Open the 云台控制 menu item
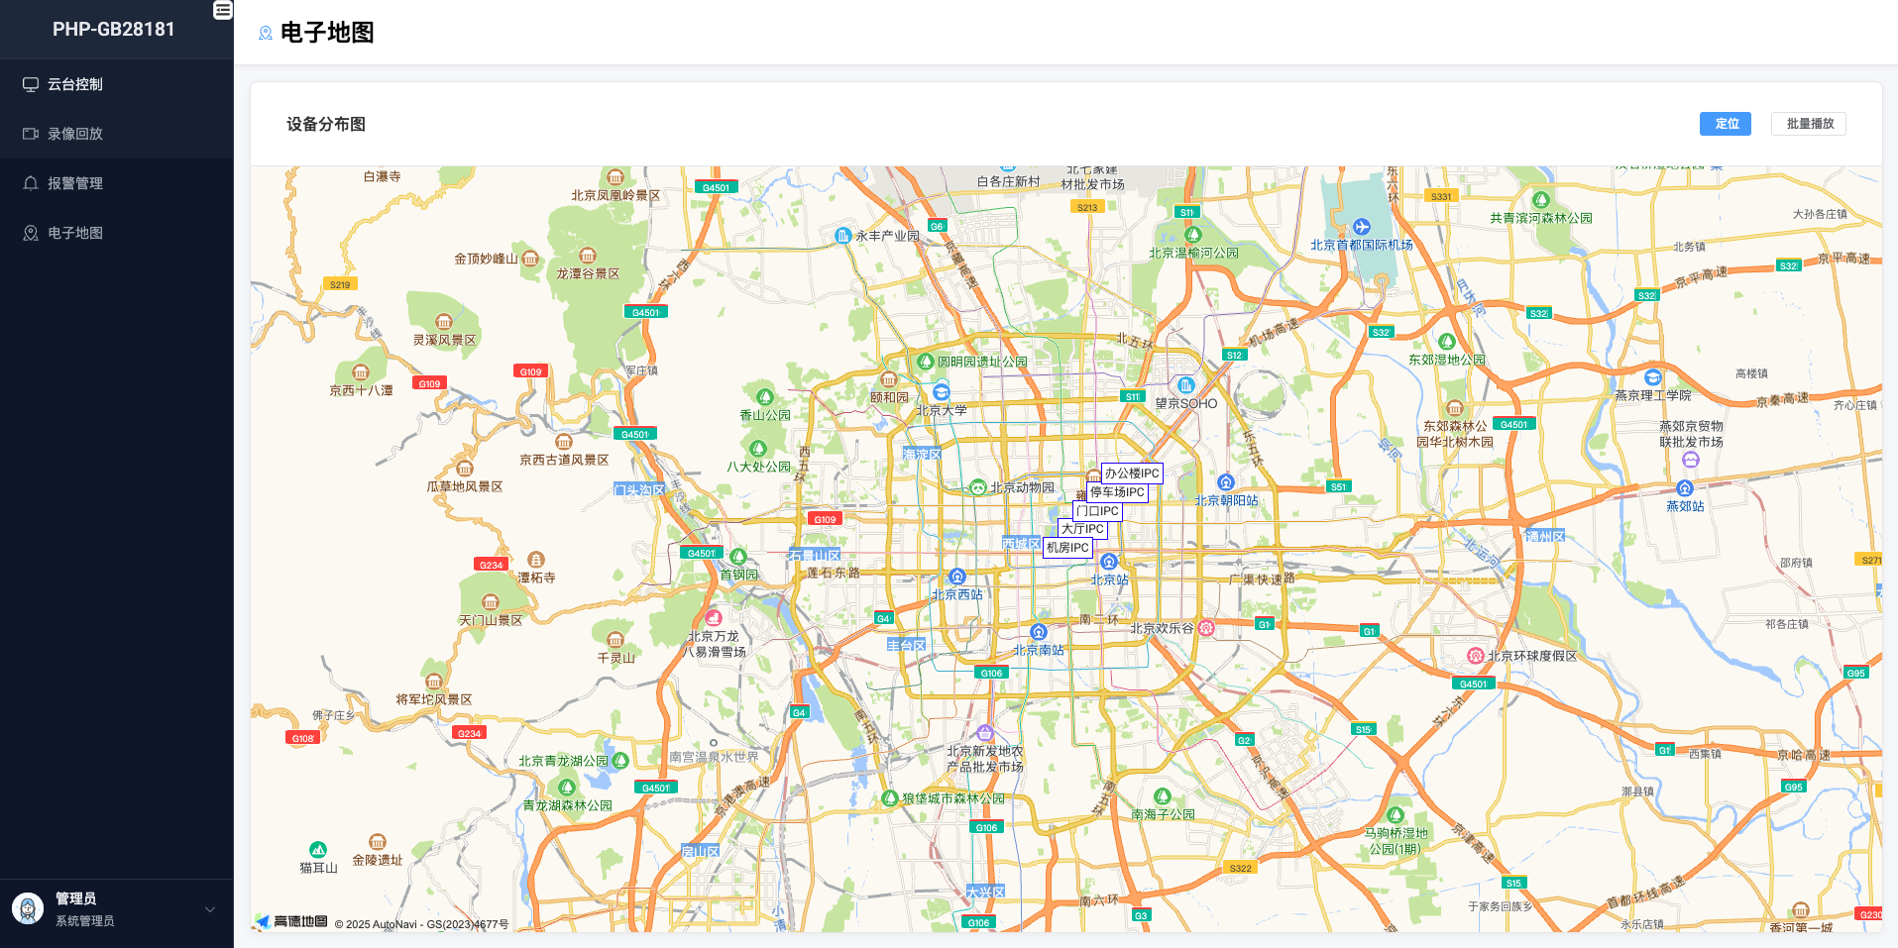 (75, 84)
